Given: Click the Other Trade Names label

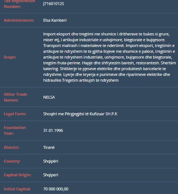Looking at the screenshot, I should pos(16,97).
